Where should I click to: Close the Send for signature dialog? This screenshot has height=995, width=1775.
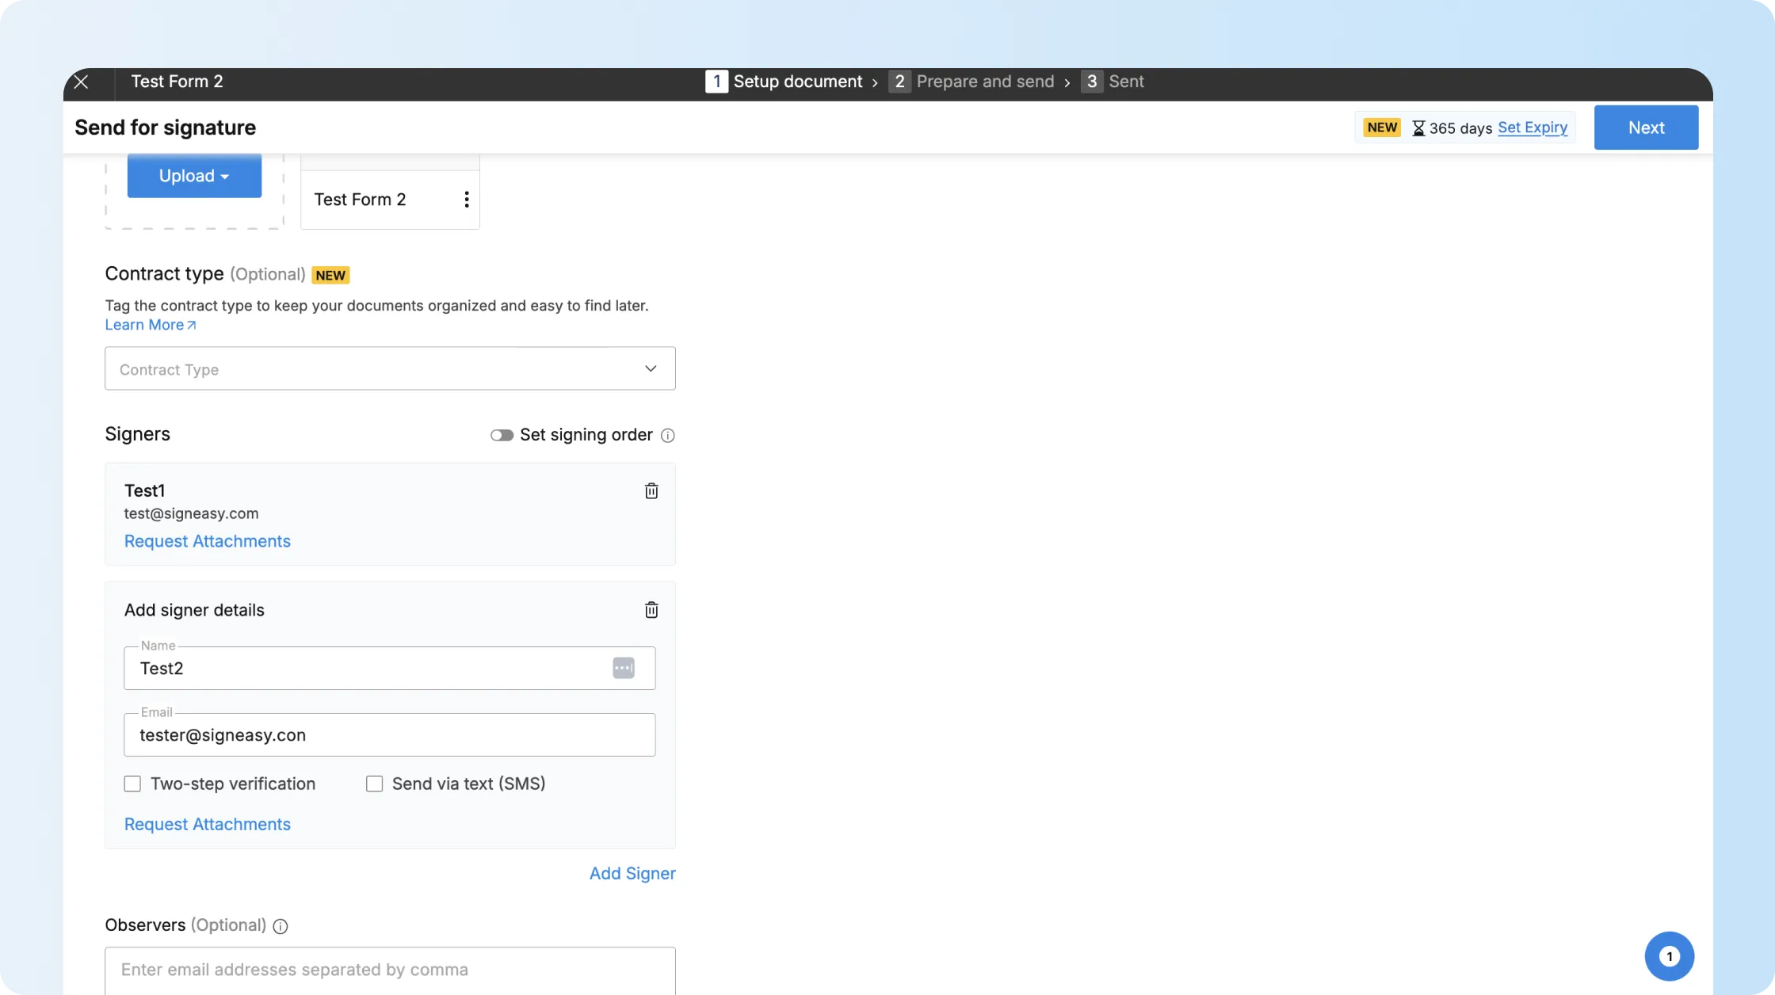click(81, 82)
